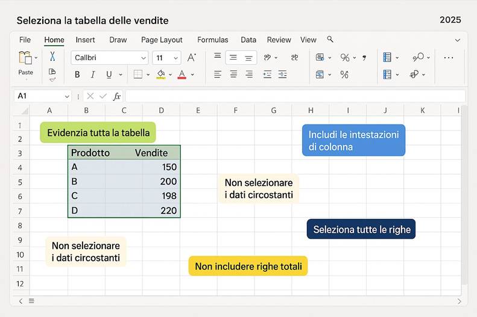Switch to the Draw tab
This screenshot has width=477, height=317.
(118, 40)
